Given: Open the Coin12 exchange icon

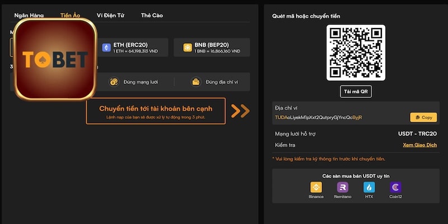Looking at the screenshot, I should coord(396,188).
